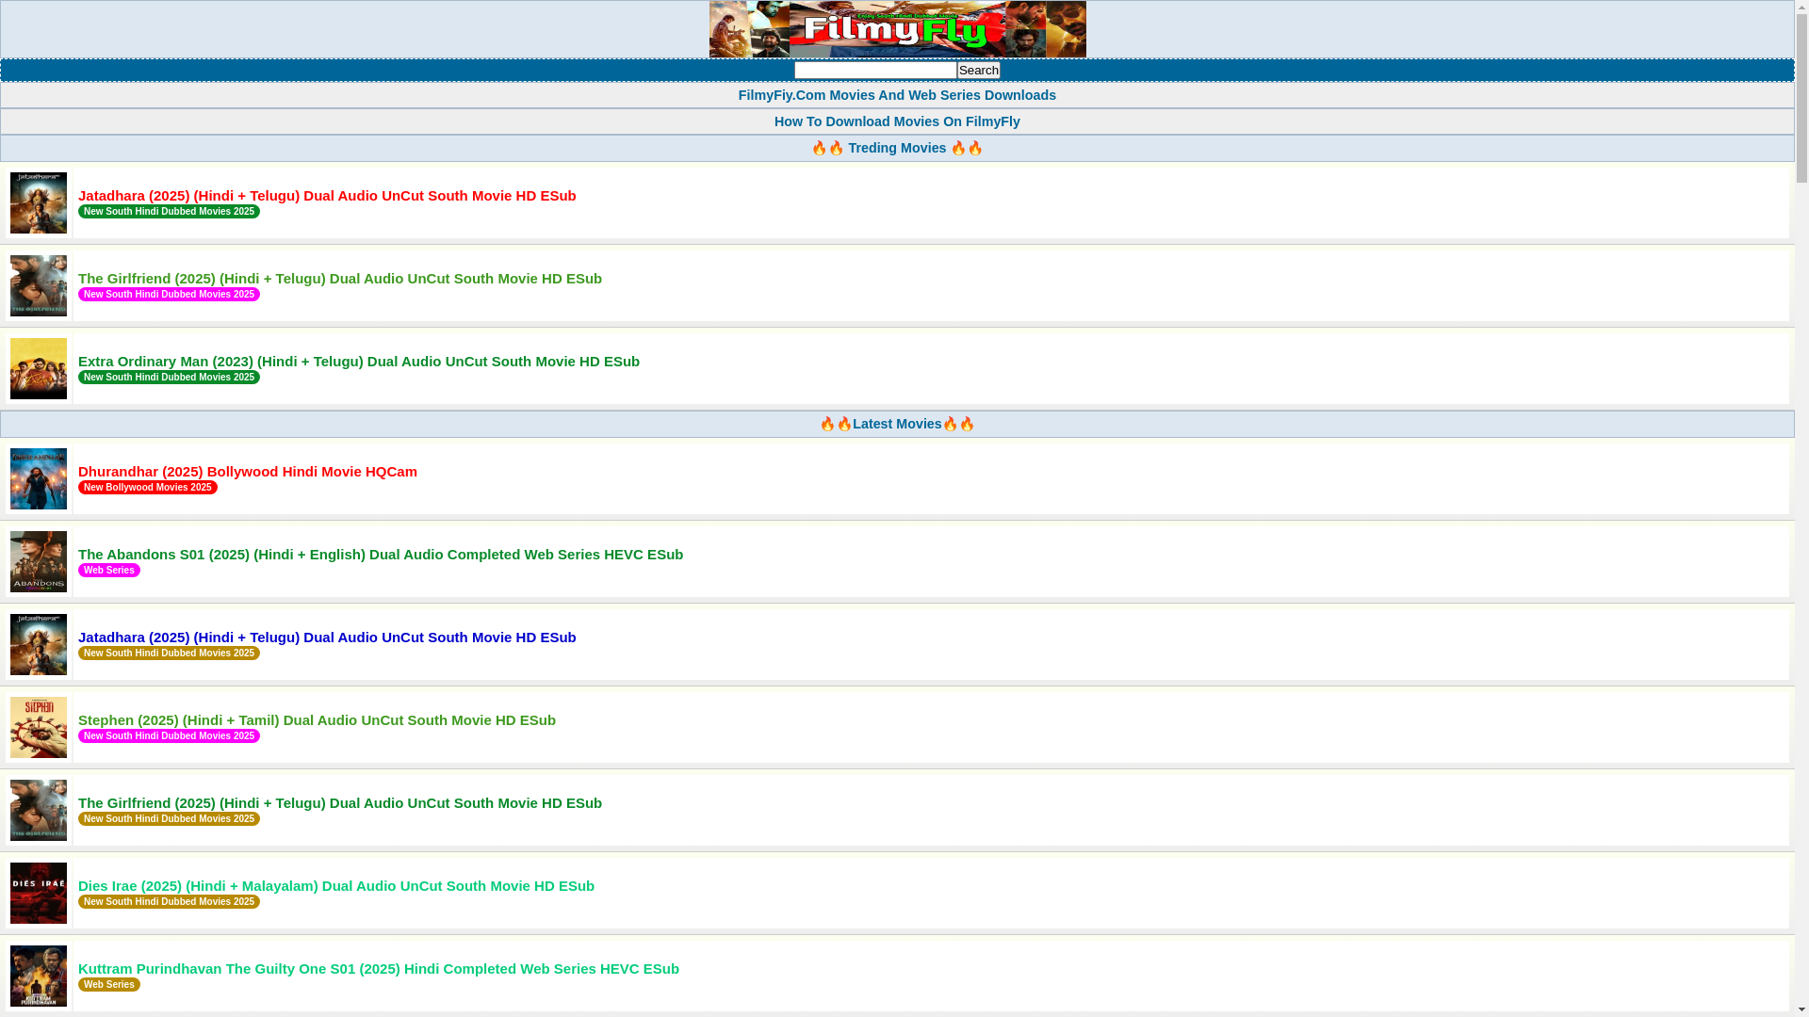Click the trending Jatadhara poster thumbnail
The width and height of the screenshot is (1809, 1017).
(39, 202)
